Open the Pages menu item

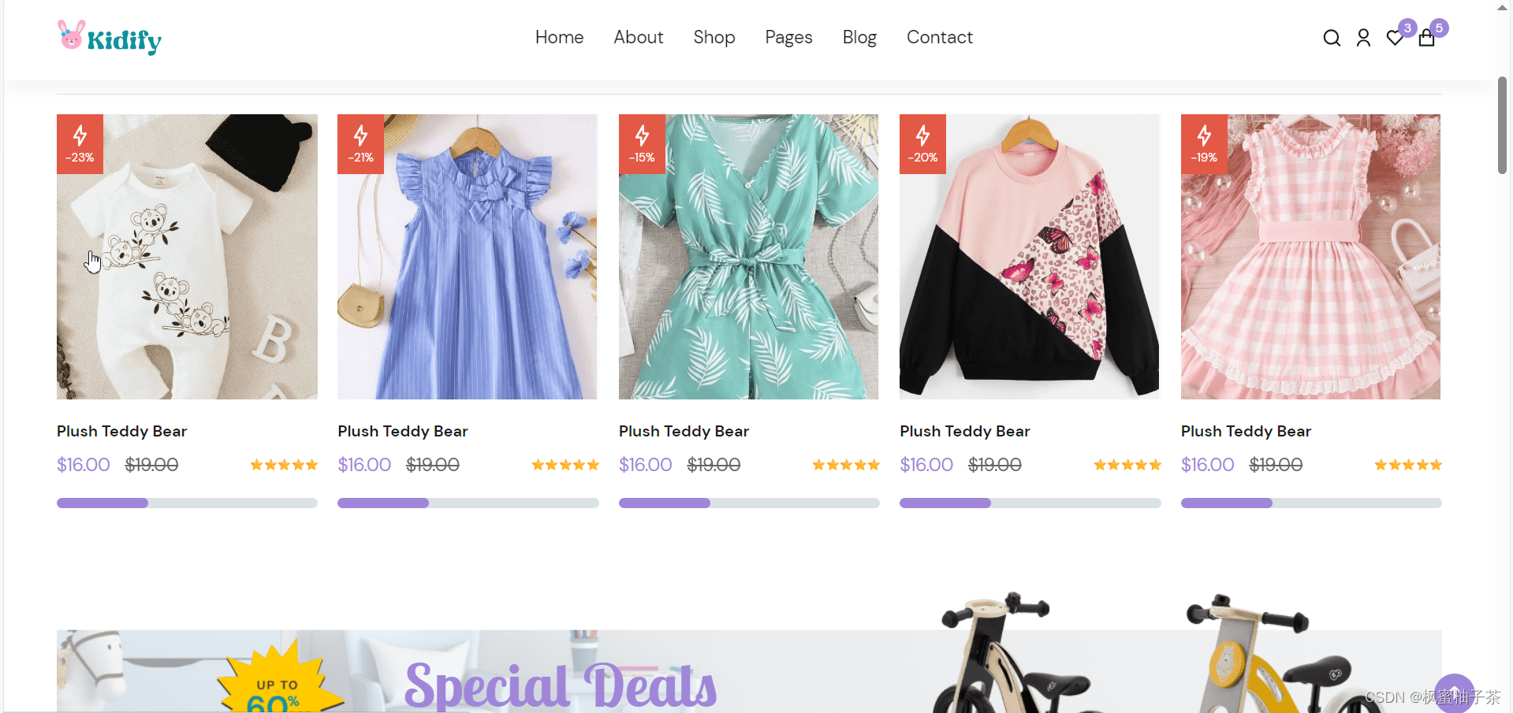pos(788,37)
